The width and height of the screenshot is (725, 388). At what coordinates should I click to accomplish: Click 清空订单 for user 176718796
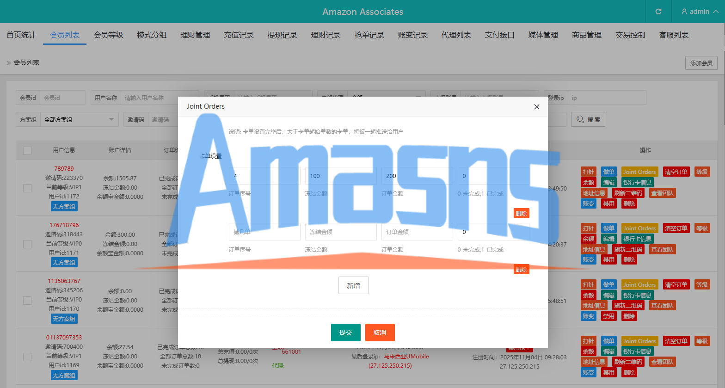tap(676, 228)
